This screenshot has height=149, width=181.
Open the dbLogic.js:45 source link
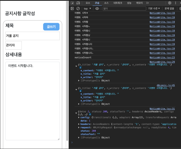(166, 85)
